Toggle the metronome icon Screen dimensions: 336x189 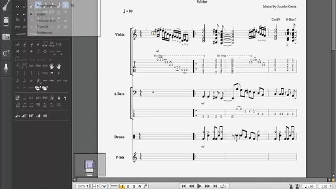(x=291, y=186)
